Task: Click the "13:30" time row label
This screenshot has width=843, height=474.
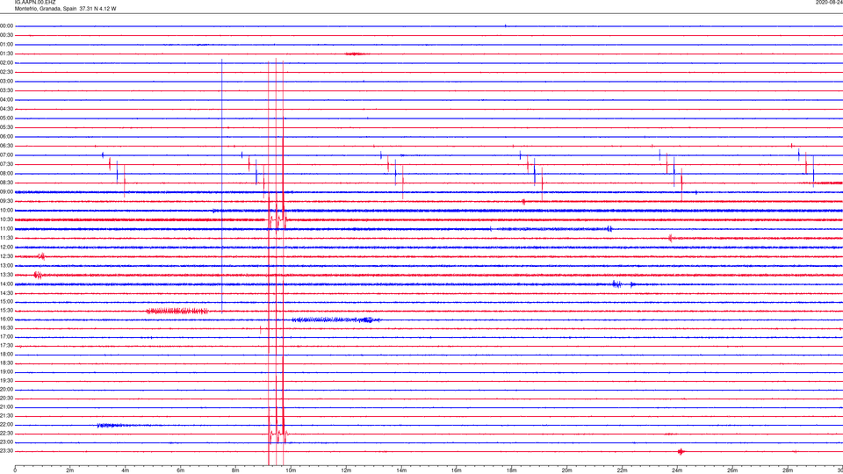Action: 7,275
